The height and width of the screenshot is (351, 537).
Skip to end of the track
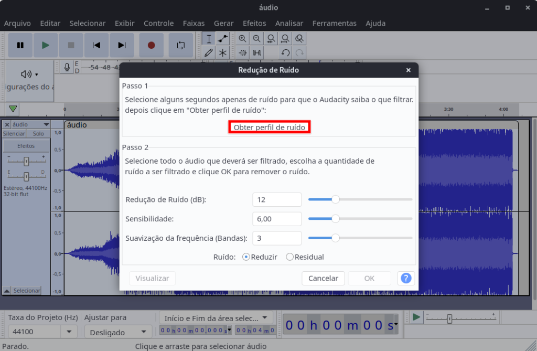click(122, 45)
